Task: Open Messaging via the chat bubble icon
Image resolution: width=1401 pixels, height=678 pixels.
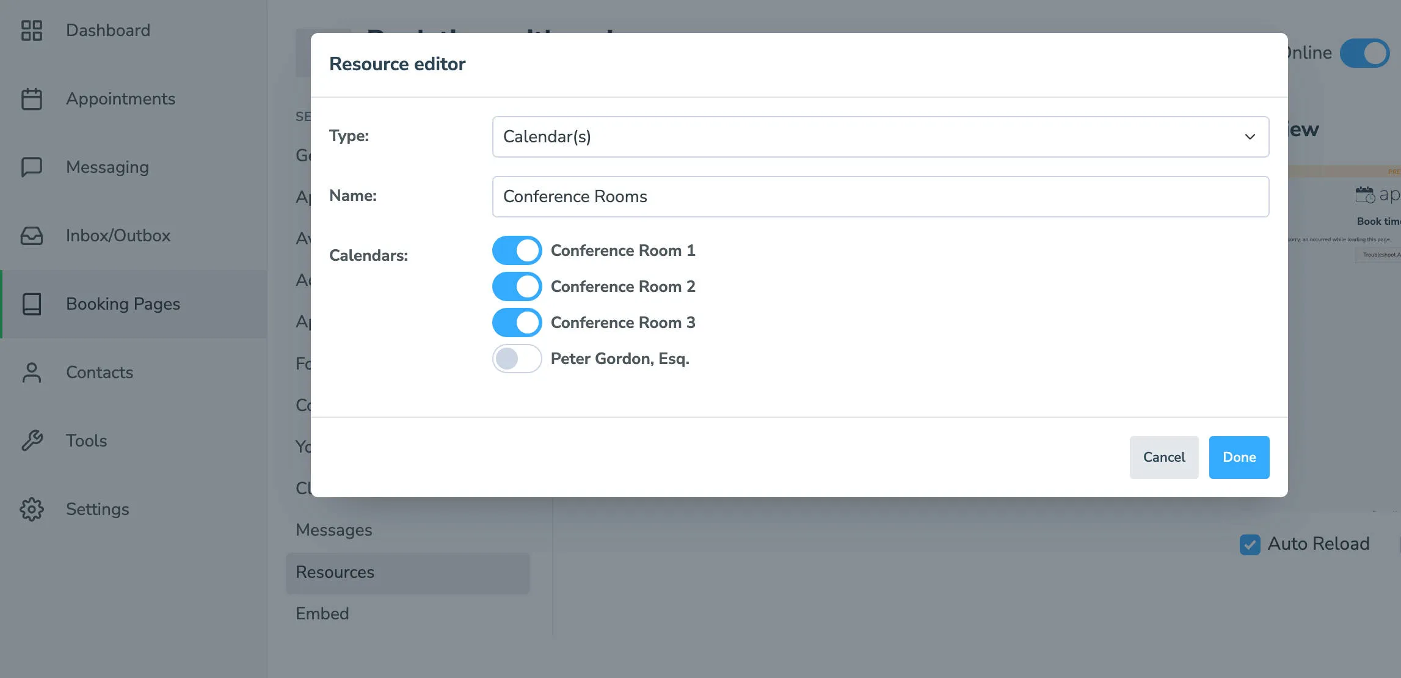Action: click(x=32, y=167)
